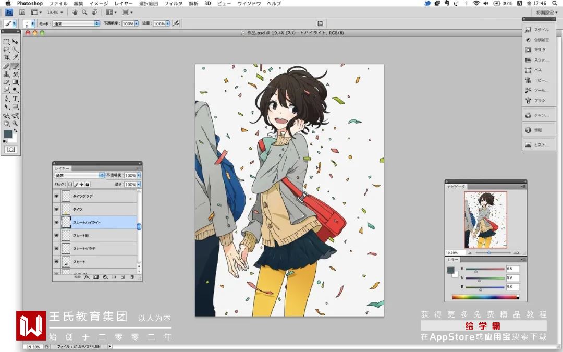This screenshot has height=352, width=563.
Task: Select the Lasso tool
Action: tap(6, 50)
